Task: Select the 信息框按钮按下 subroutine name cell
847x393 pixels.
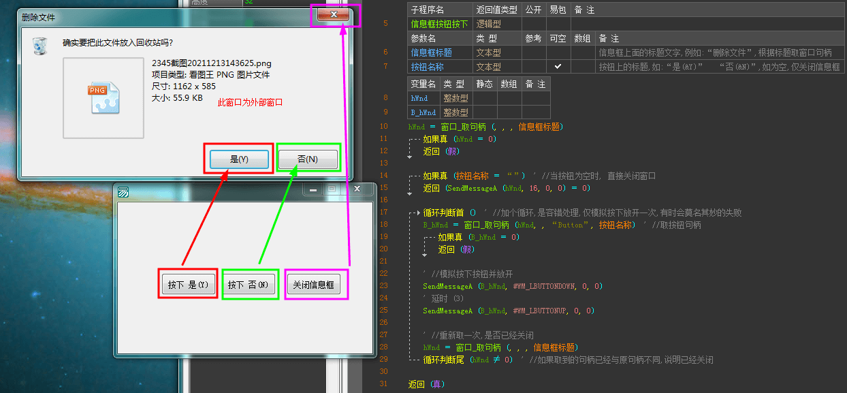Action: [x=440, y=22]
